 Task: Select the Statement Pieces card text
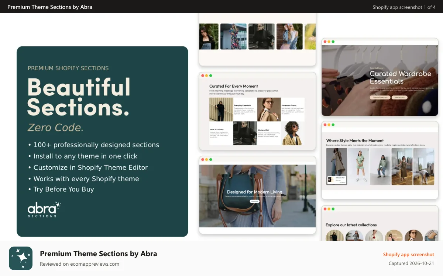[x=293, y=109]
